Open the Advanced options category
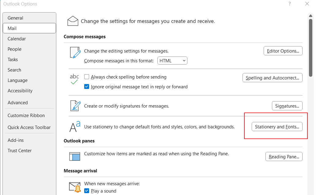Viewport: 316px width, 195px height. [x=18, y=103]
